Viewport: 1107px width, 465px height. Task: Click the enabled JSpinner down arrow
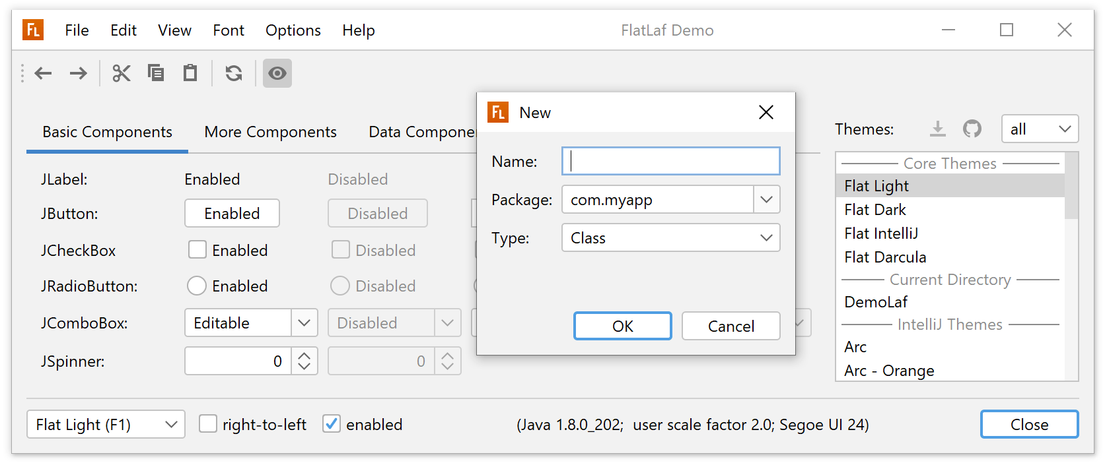304,367
